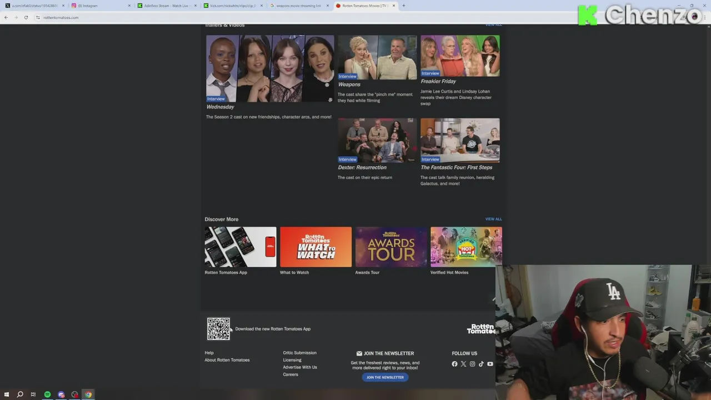Viewport: 711px width, 400px height.
Task: Click the What to Watch caption link
Action: coord(294,272)
